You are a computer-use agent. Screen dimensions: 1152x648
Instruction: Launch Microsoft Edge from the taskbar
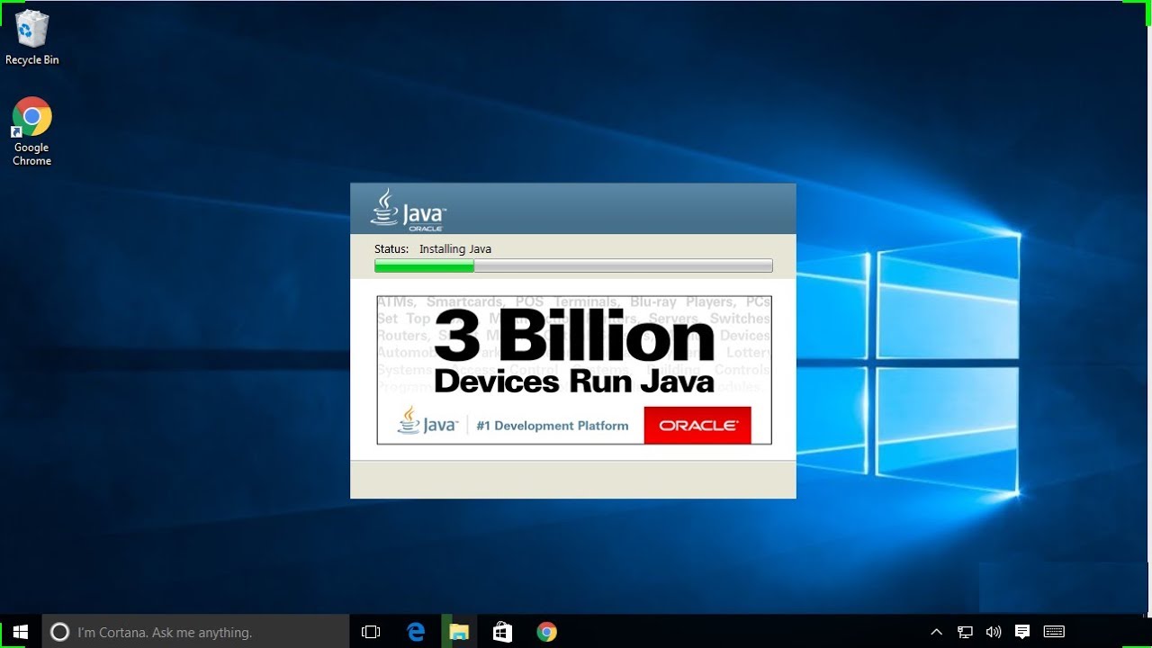click(416, 632)
